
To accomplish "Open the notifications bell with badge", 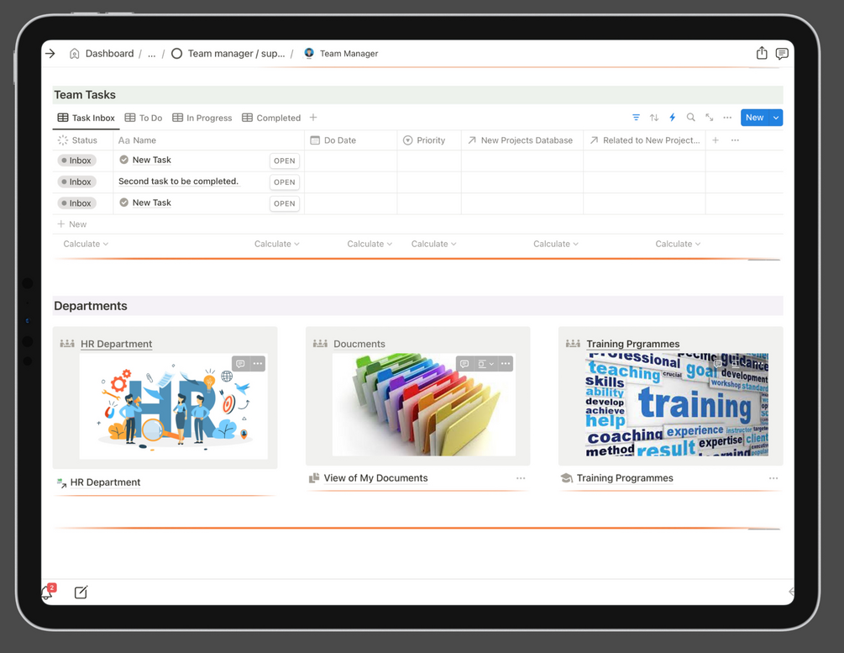I will (49, 592).
